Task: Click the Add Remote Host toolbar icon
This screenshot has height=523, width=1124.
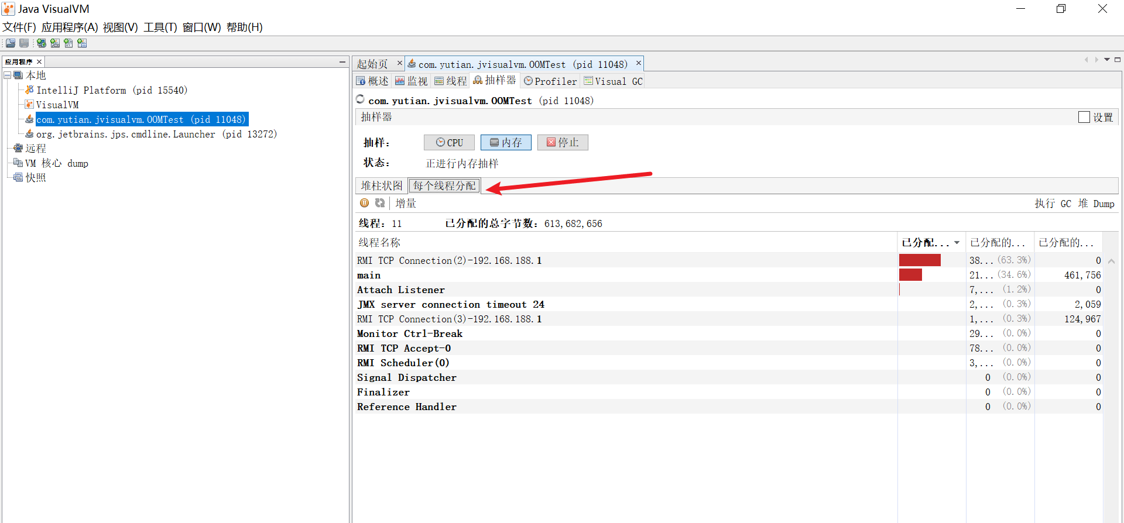Action: click(x=42, y=43)
